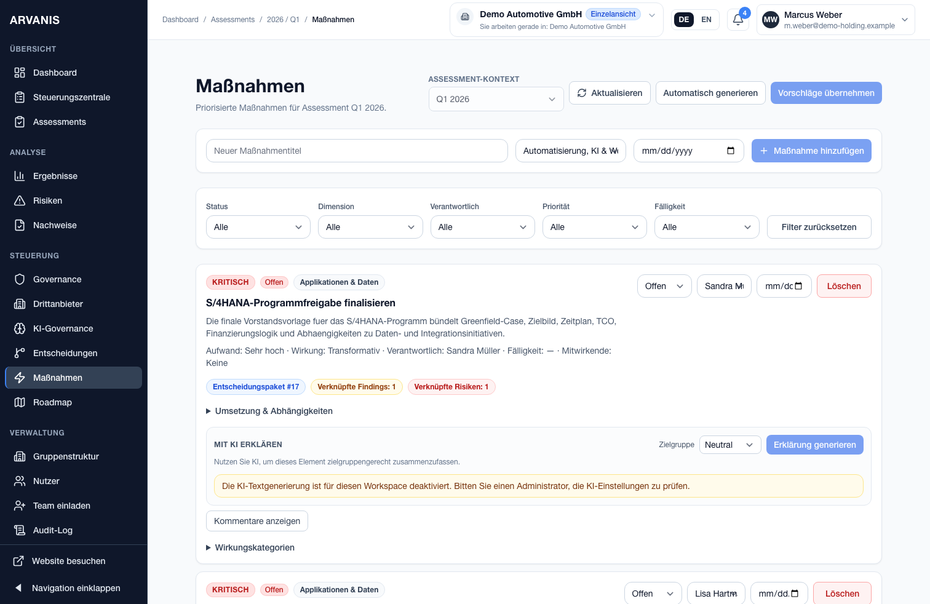The image size is (930, 604).
Task: Click the Roadmap map icon
Action: pos(20,402)
